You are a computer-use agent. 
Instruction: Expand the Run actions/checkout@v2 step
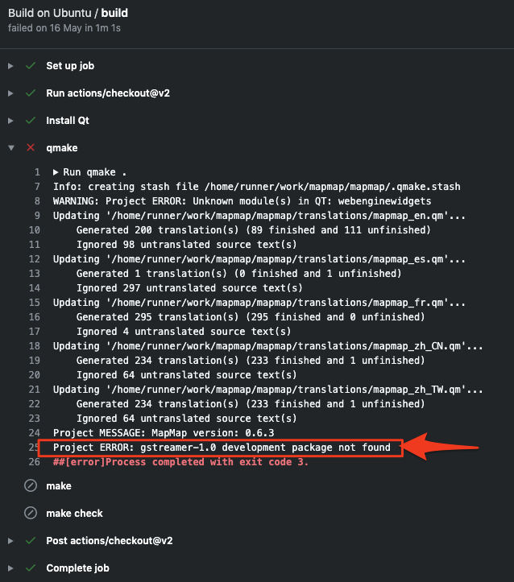click(10, 93)
